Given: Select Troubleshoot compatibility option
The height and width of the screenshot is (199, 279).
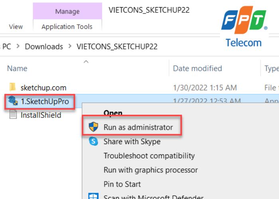Looking at the screenshot, I should (x=149, y=156).
